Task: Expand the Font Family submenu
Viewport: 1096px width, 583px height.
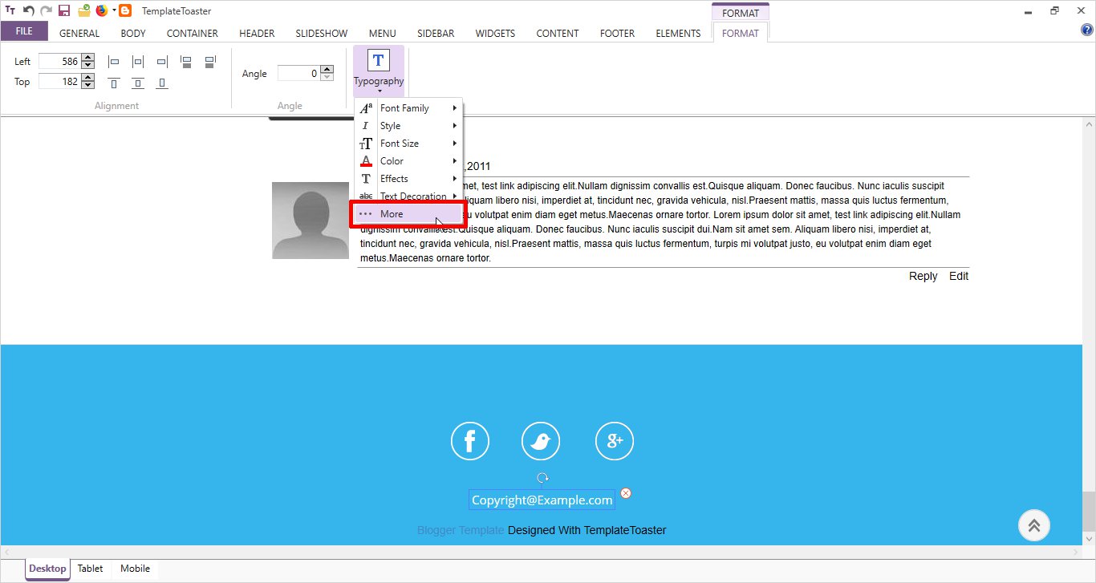Action: point(409,108)
